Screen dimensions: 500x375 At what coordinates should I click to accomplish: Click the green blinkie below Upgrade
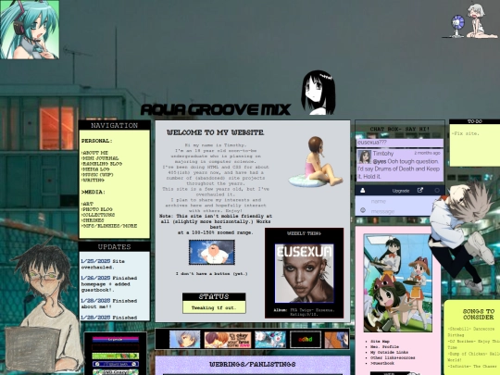pos(116,356)
